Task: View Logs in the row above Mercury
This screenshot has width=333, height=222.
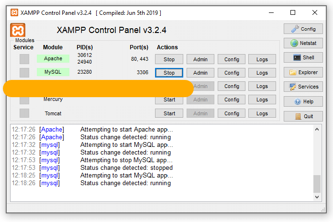Action: (x=262, y=86)
